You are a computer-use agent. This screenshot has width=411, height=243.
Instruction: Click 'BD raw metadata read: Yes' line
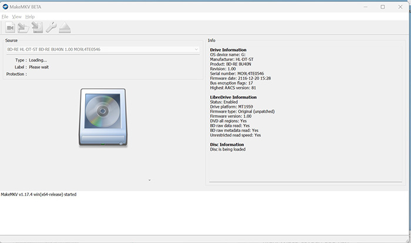(x=234, y=130)
